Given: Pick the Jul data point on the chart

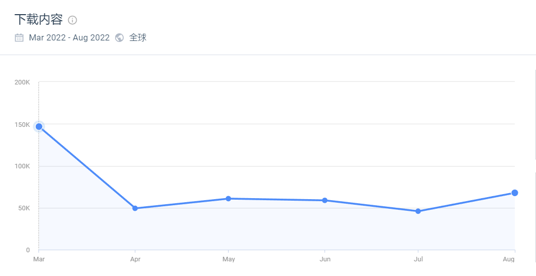Looking at the screenshot, I should click(418, 211).
